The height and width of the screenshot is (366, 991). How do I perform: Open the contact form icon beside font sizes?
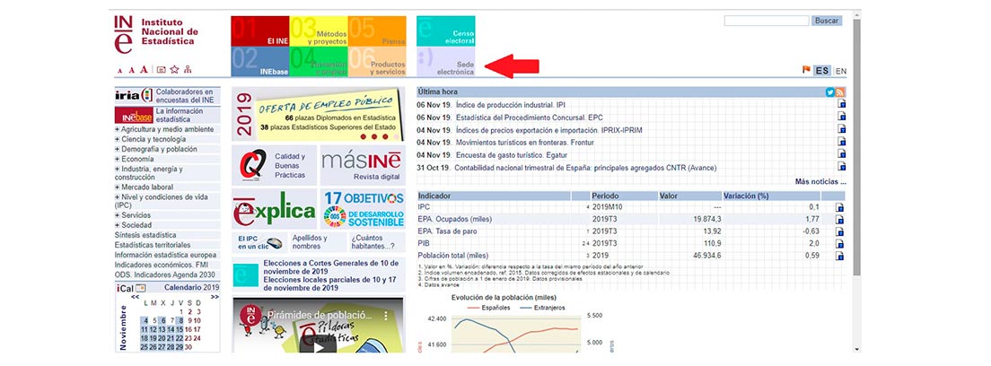pos(162,70)
